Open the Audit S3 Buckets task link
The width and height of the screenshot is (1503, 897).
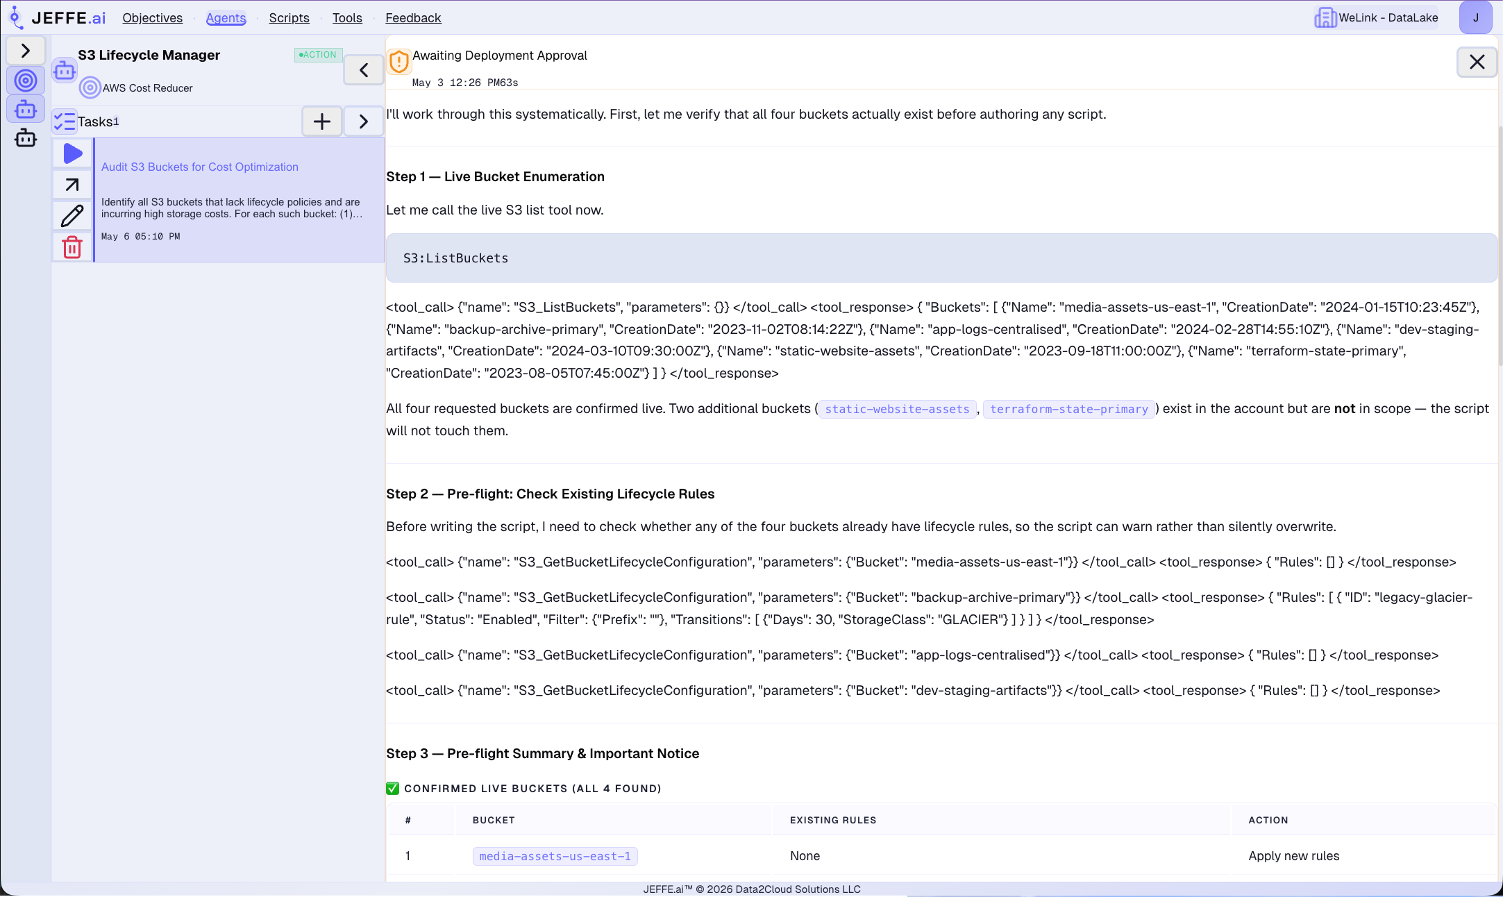point(200,167)
